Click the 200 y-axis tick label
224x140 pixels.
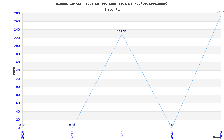tap(17, 46)
